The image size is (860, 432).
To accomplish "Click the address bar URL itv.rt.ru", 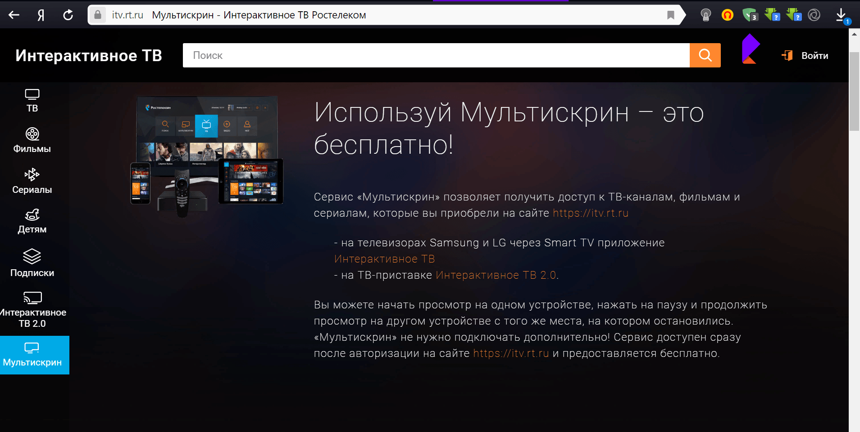I will point(127,15).
